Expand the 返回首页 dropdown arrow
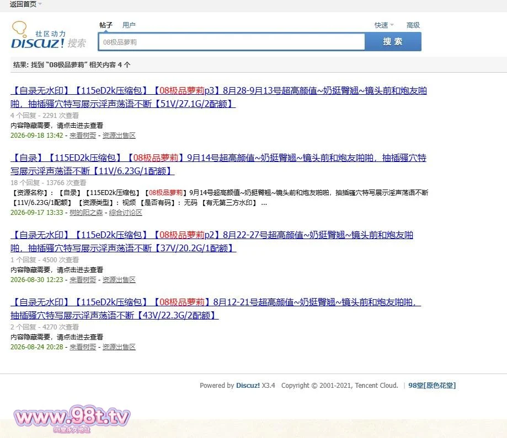 pyautogui.click(x=40, y=4)
